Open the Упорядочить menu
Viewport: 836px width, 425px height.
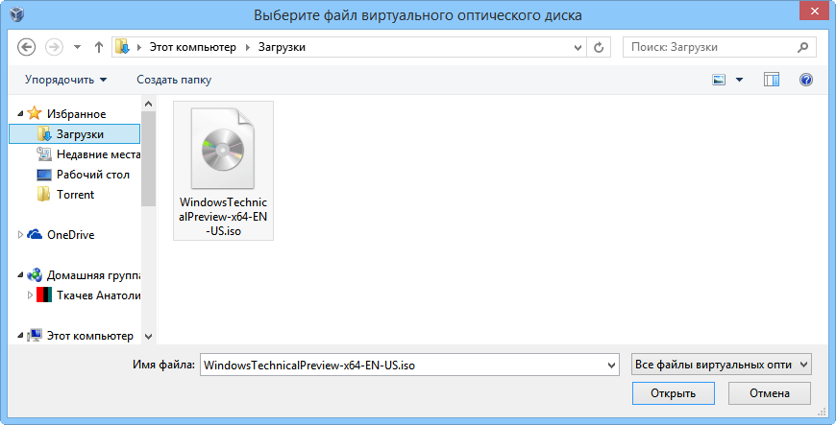point(65,80)
